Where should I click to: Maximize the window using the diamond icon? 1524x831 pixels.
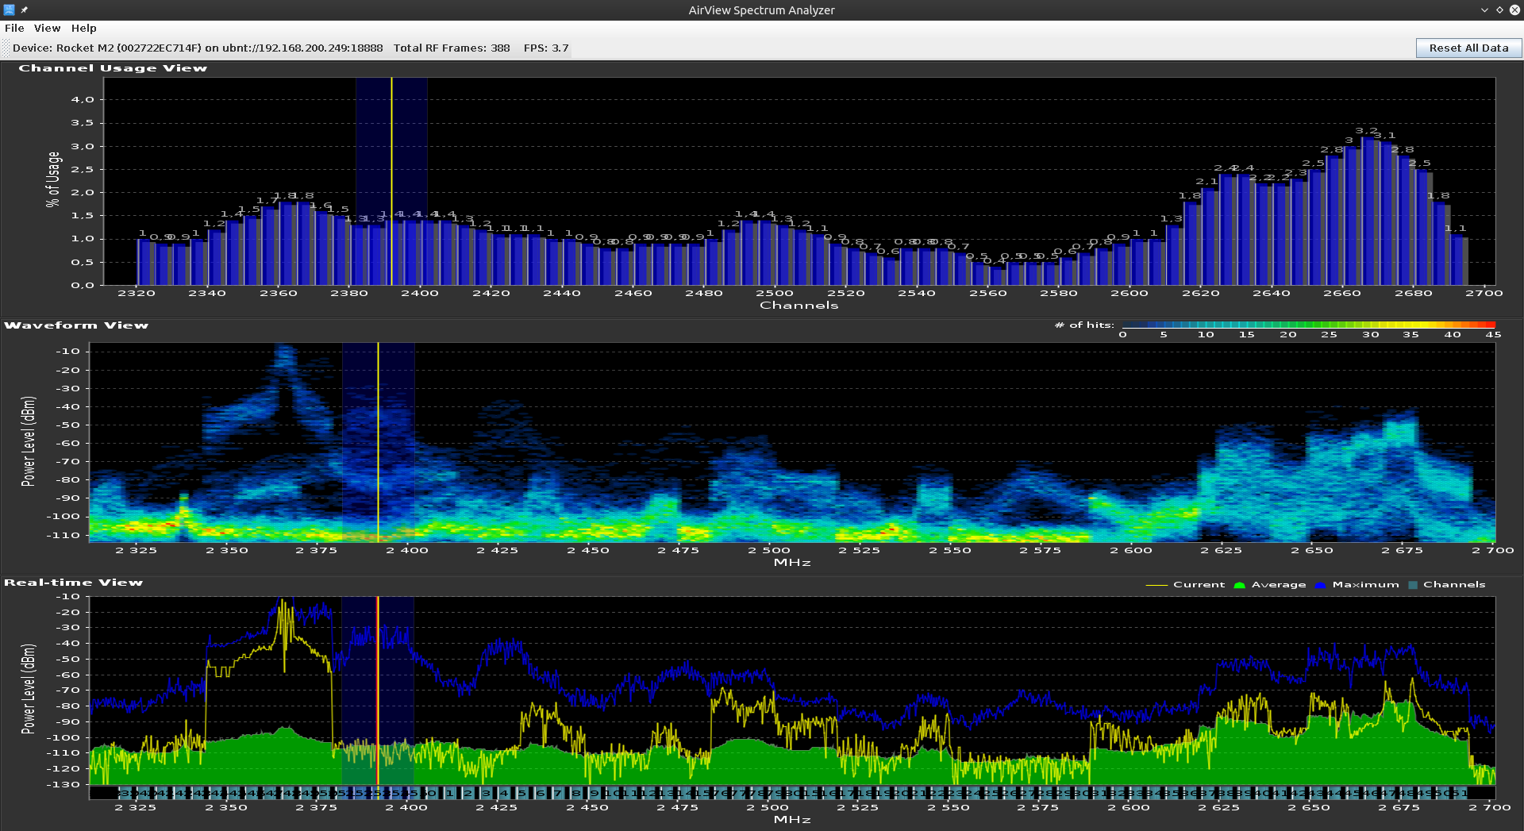(x=1499, y=10)
